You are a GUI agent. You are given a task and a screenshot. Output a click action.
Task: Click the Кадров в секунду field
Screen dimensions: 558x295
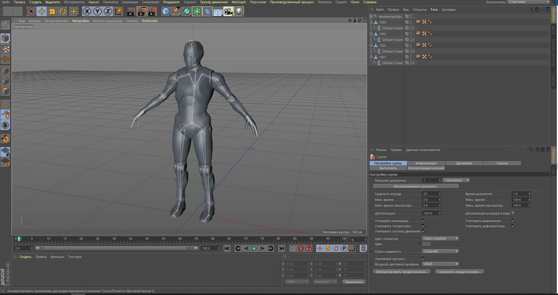point(431,194)
